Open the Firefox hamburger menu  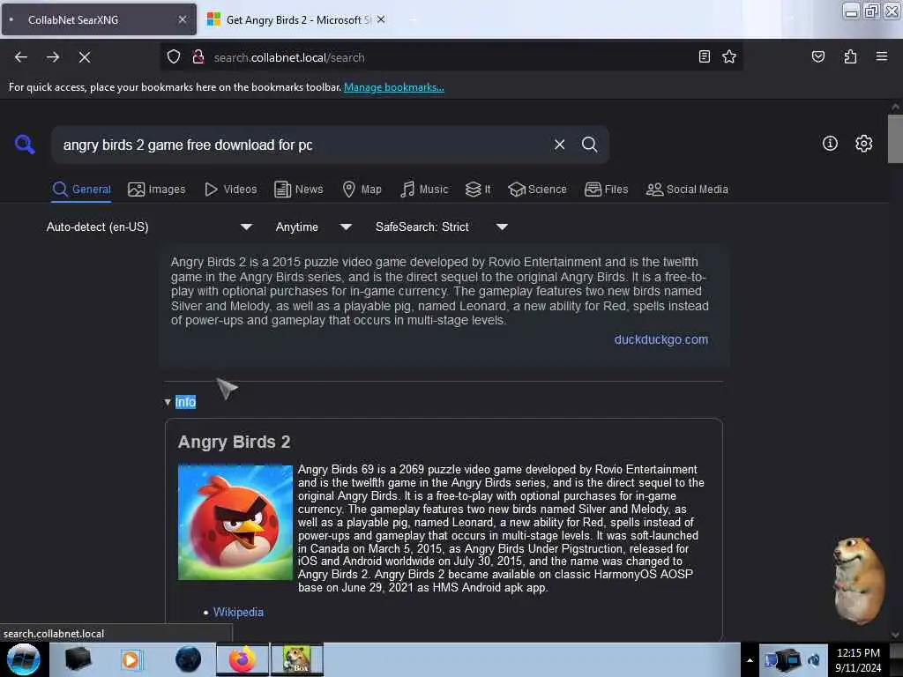[881, 56]
